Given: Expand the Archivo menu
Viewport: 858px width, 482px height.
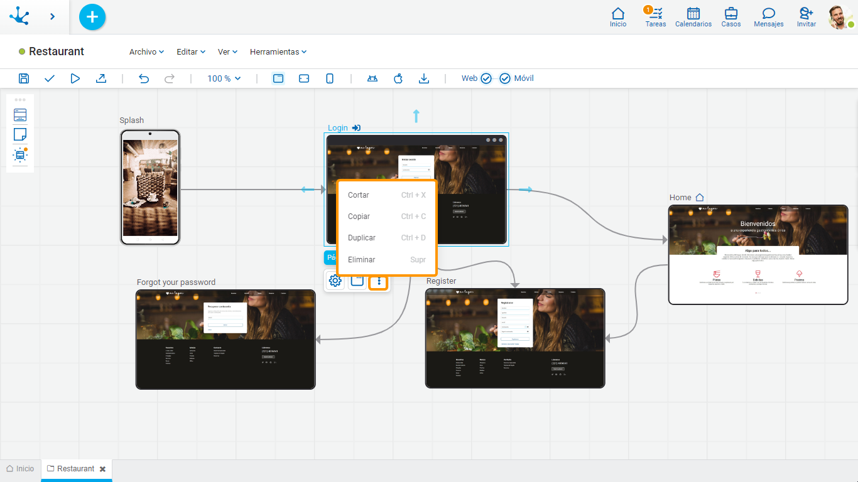Looking at the screenshot, I should (x=146, y=52).
